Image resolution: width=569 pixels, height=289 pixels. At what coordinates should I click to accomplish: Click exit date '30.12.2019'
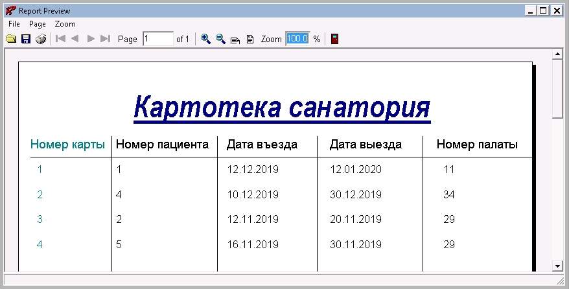(356, 195)
